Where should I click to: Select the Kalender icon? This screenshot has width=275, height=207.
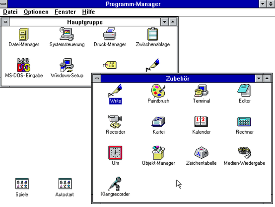point(202,121)
